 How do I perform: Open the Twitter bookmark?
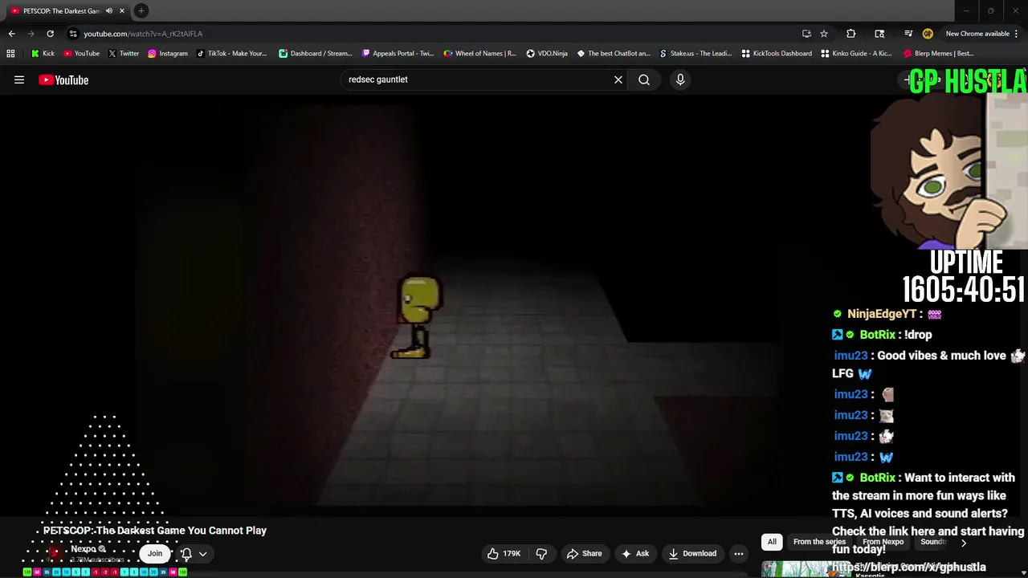(x=123, y=54)
